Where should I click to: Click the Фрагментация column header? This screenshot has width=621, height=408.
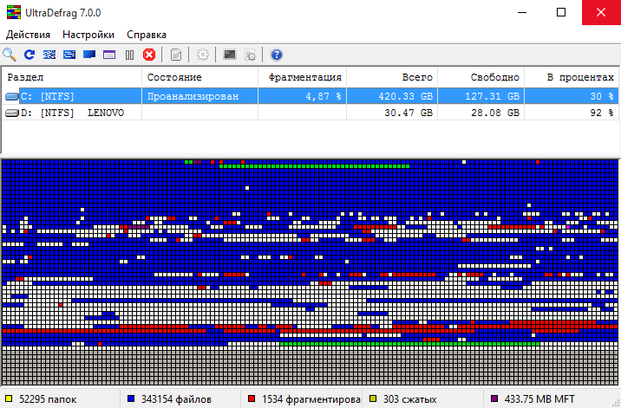(302, 77)
